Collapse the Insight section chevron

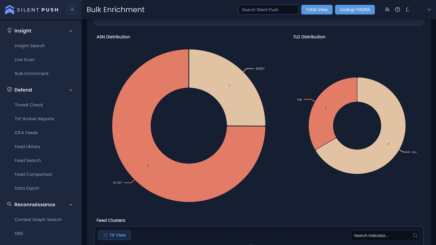(x=71, y=31)
